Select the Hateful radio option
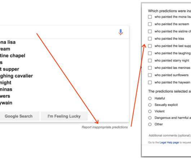The height and width of the screenshot is (159, 191). [150, 98]
